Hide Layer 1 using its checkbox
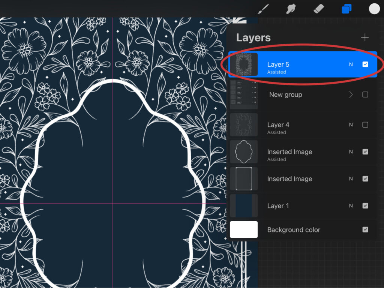This screenshot has width=384, height=288. click(365, 206)
